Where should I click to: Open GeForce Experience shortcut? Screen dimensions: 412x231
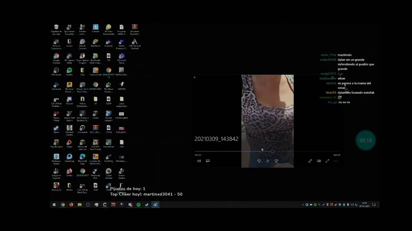click(56, 44)
